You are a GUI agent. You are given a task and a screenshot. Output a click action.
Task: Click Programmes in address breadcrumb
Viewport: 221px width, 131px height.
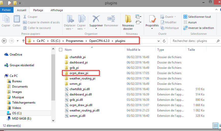(x=75, y=41)
